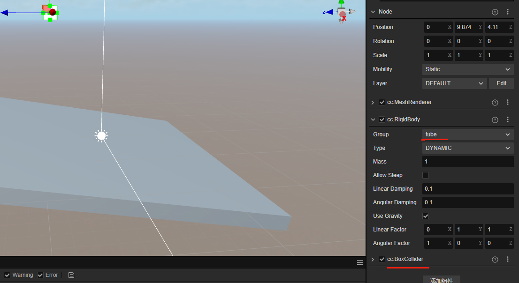The image size is (519, 283).
Task: Collapse the Node section
Action: (x=373, y=12)
